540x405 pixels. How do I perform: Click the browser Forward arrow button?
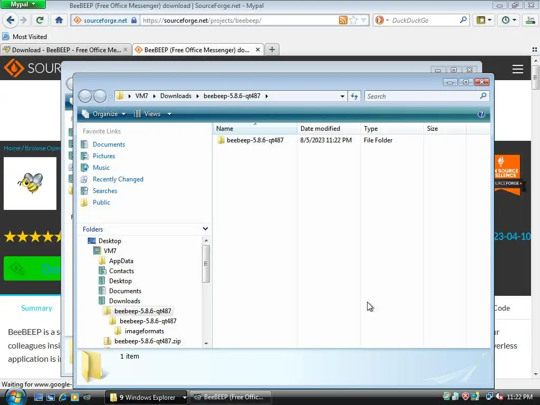tap(23, 21)
